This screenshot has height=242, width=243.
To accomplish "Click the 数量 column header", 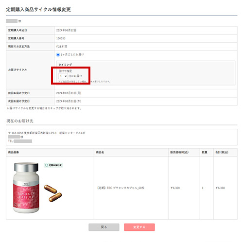I will tap(205, 152).
